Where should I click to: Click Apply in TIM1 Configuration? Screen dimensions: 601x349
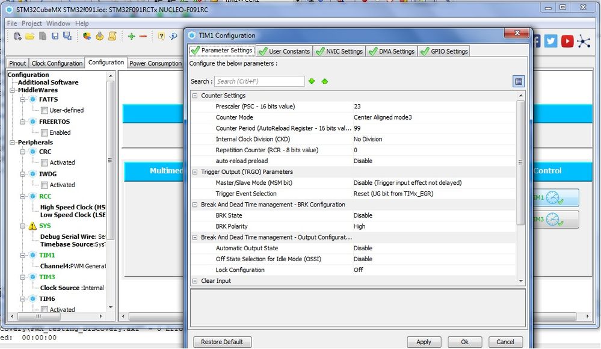click(424, 342)
